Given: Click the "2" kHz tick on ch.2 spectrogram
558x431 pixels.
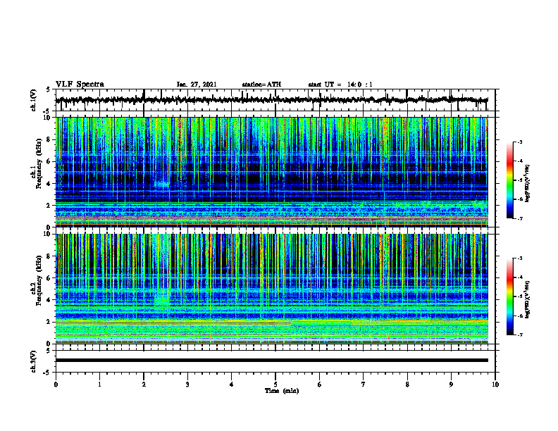Looking at the screenshot, I should click(49, 322).
